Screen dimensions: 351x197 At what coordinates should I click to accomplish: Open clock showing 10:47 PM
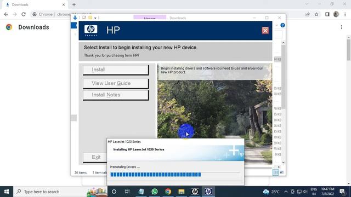point(328,192)
